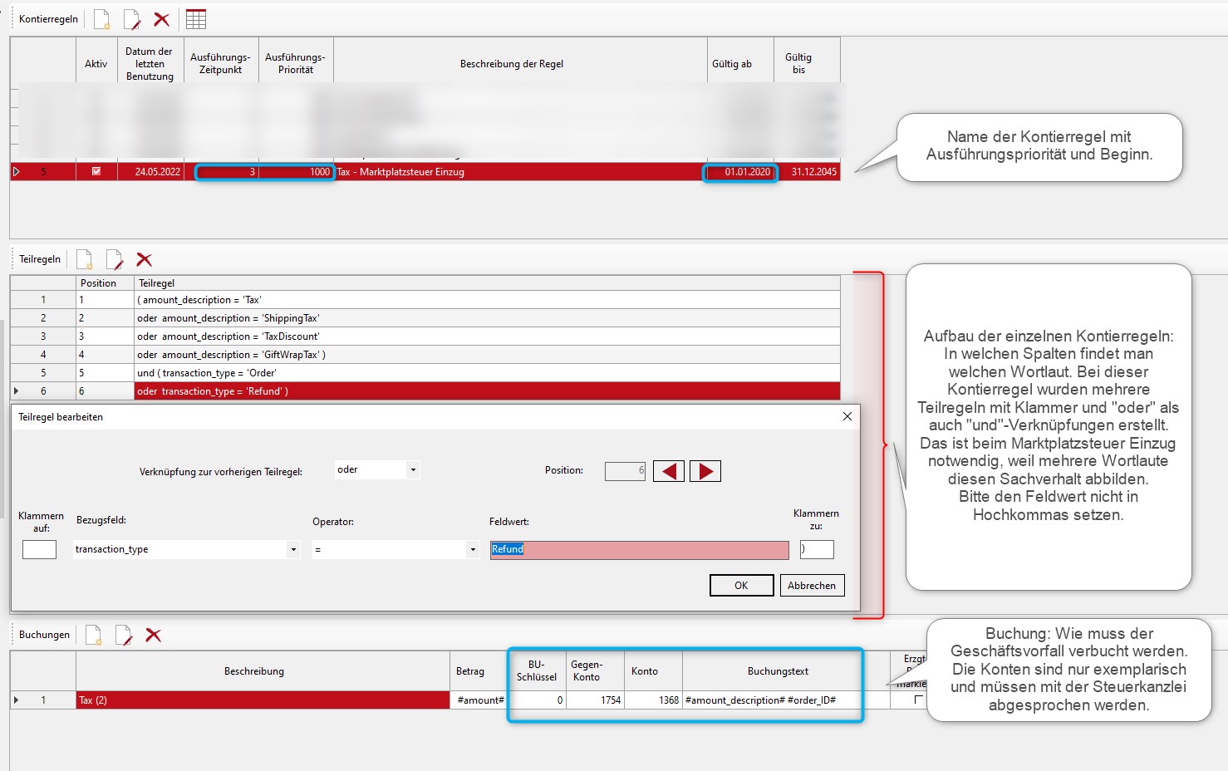
Task: Click Feldwert input containing Refund
Action: tap(639, 549)
